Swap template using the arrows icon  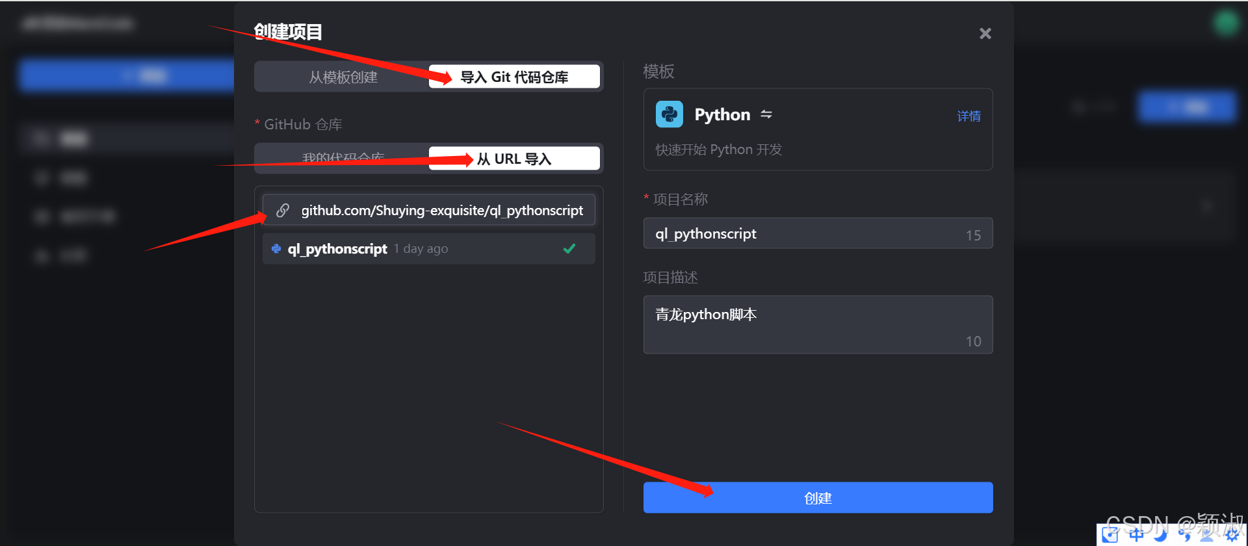pos(766,114)
